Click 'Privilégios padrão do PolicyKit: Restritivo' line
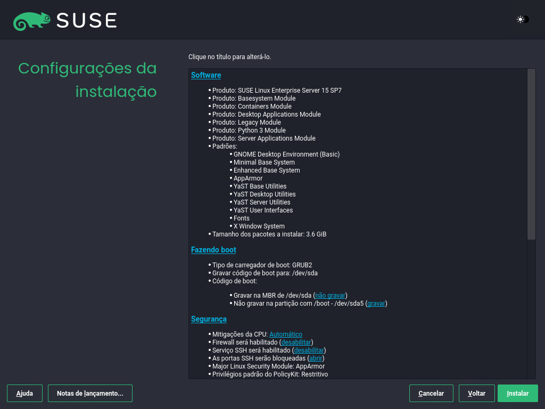The height and width of the screenshot is (409, 545). 270,374
